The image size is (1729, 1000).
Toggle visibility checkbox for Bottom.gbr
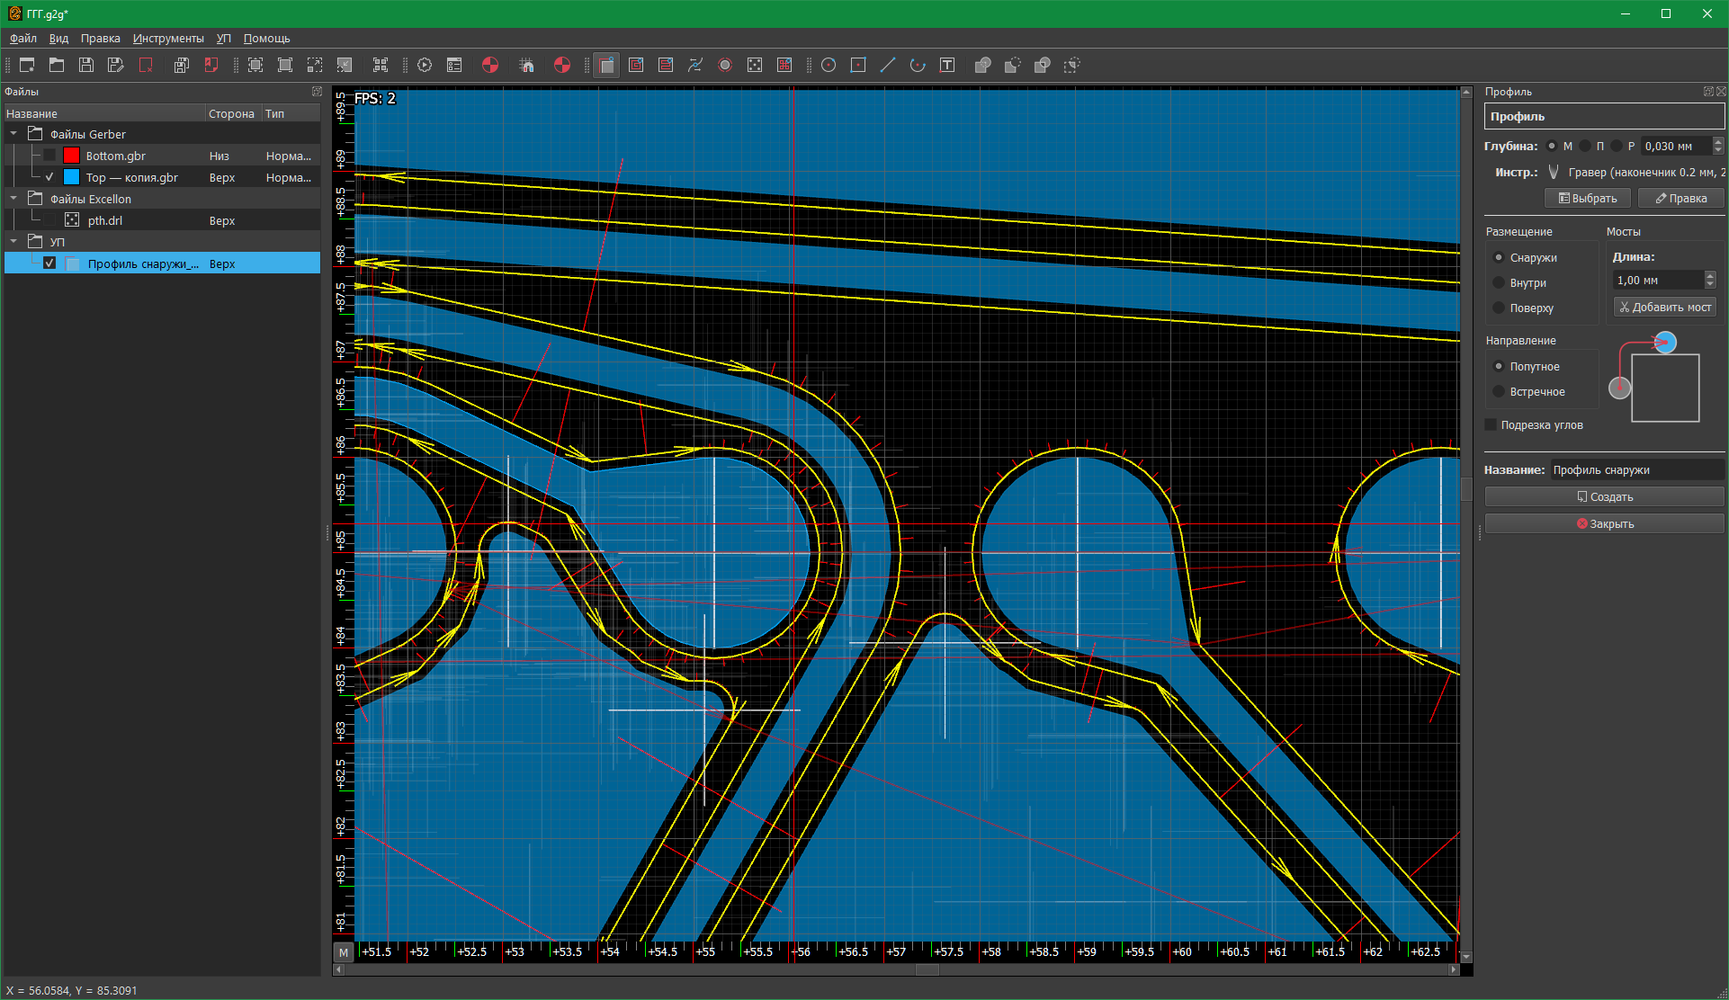click(x=49, y=156)
